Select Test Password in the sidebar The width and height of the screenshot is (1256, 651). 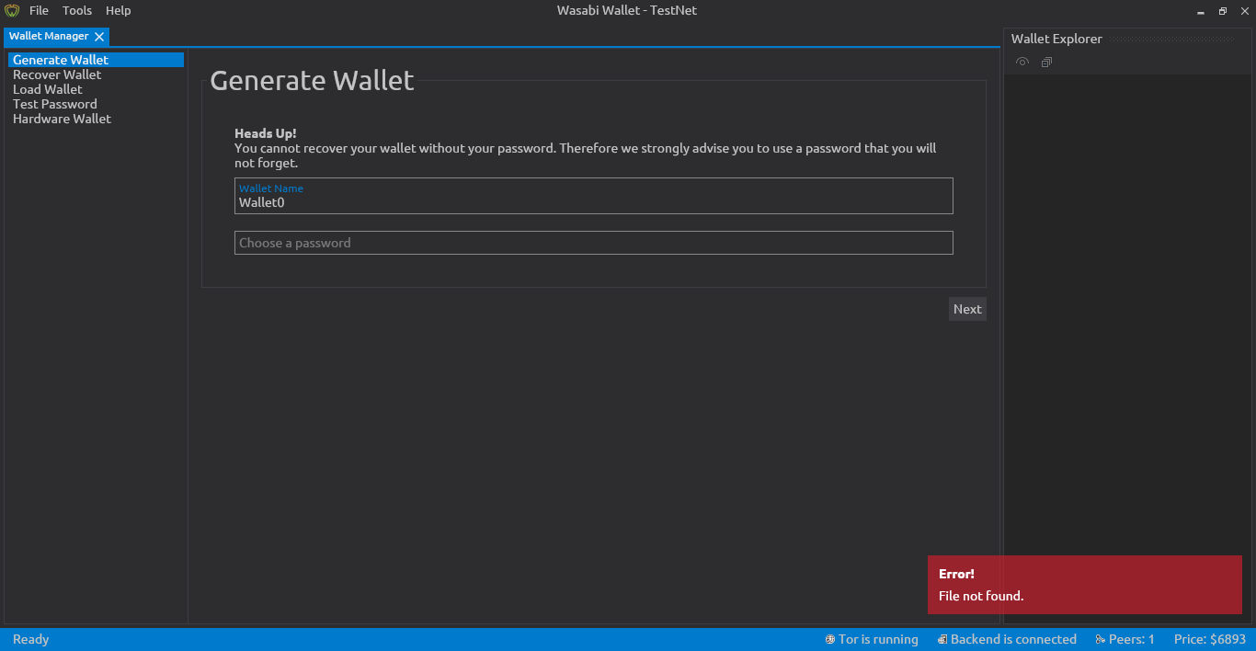point(96,104)
